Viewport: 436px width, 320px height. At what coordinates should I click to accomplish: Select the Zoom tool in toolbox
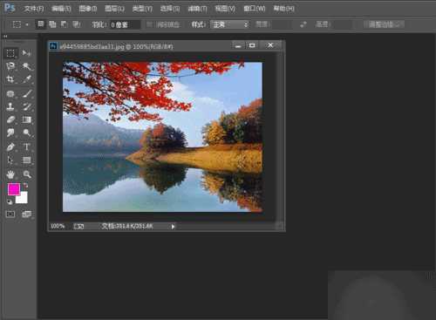(27, 174)
